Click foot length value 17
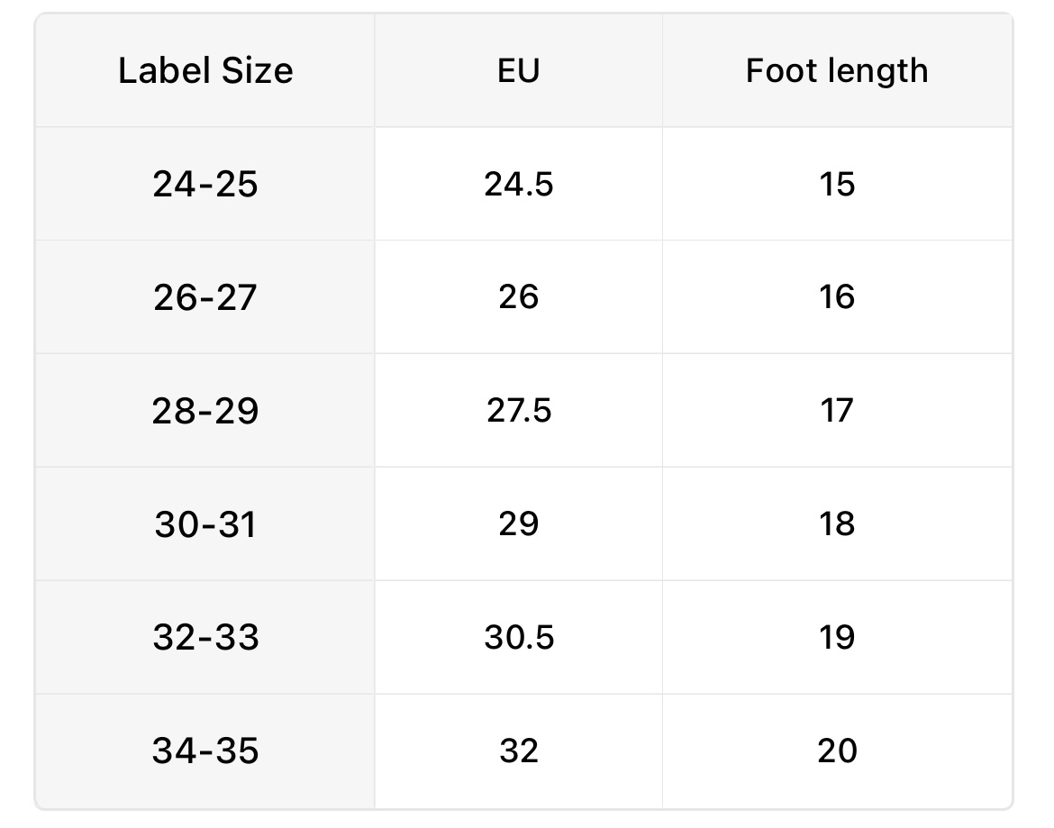The height and width of the screenshot is (828, 1054). point(837,411)
